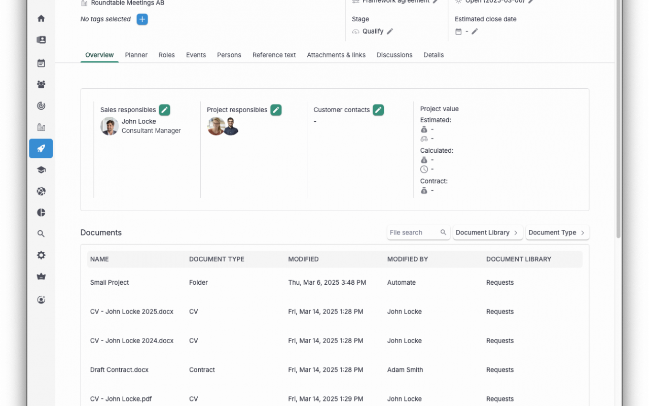Switch to the Planner tab
649x406 pixels.
(136, 55)
